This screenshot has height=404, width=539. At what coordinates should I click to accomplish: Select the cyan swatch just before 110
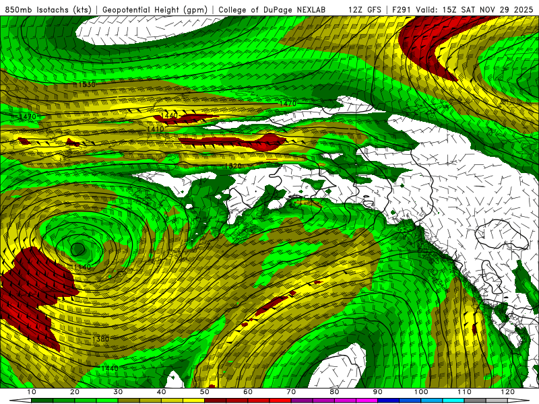(x=453, y=401)
